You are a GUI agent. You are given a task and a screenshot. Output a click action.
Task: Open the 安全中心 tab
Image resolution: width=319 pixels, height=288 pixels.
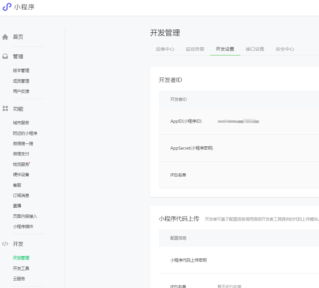(285, 49)
